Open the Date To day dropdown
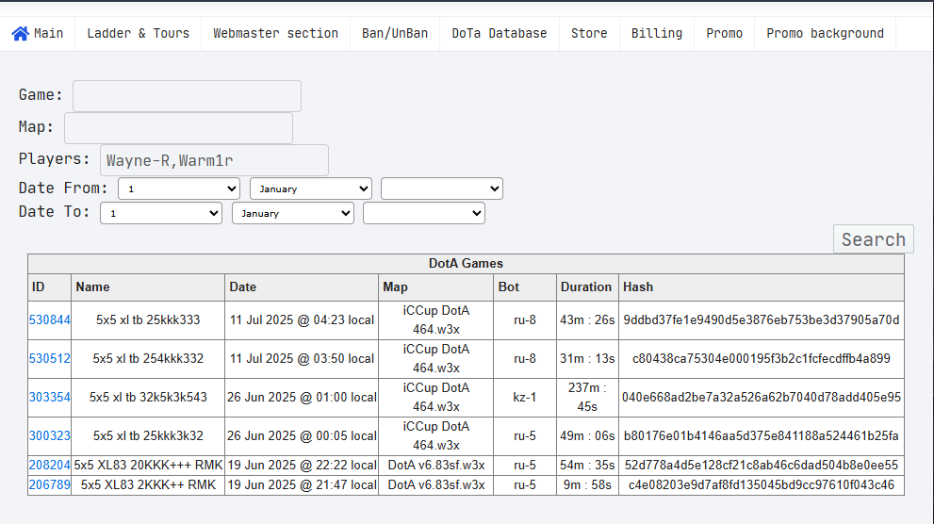The height and width of the screenshot is (524, 934). click(161, 213)
